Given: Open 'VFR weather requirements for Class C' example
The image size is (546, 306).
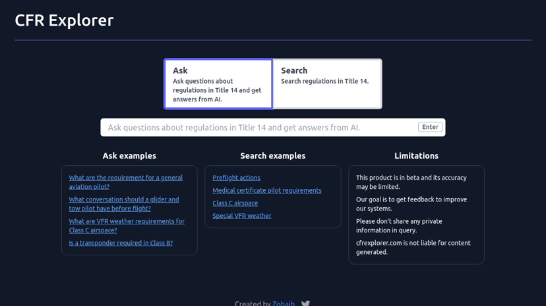Looking at the screenshot, I should click(x=127, y=226).
